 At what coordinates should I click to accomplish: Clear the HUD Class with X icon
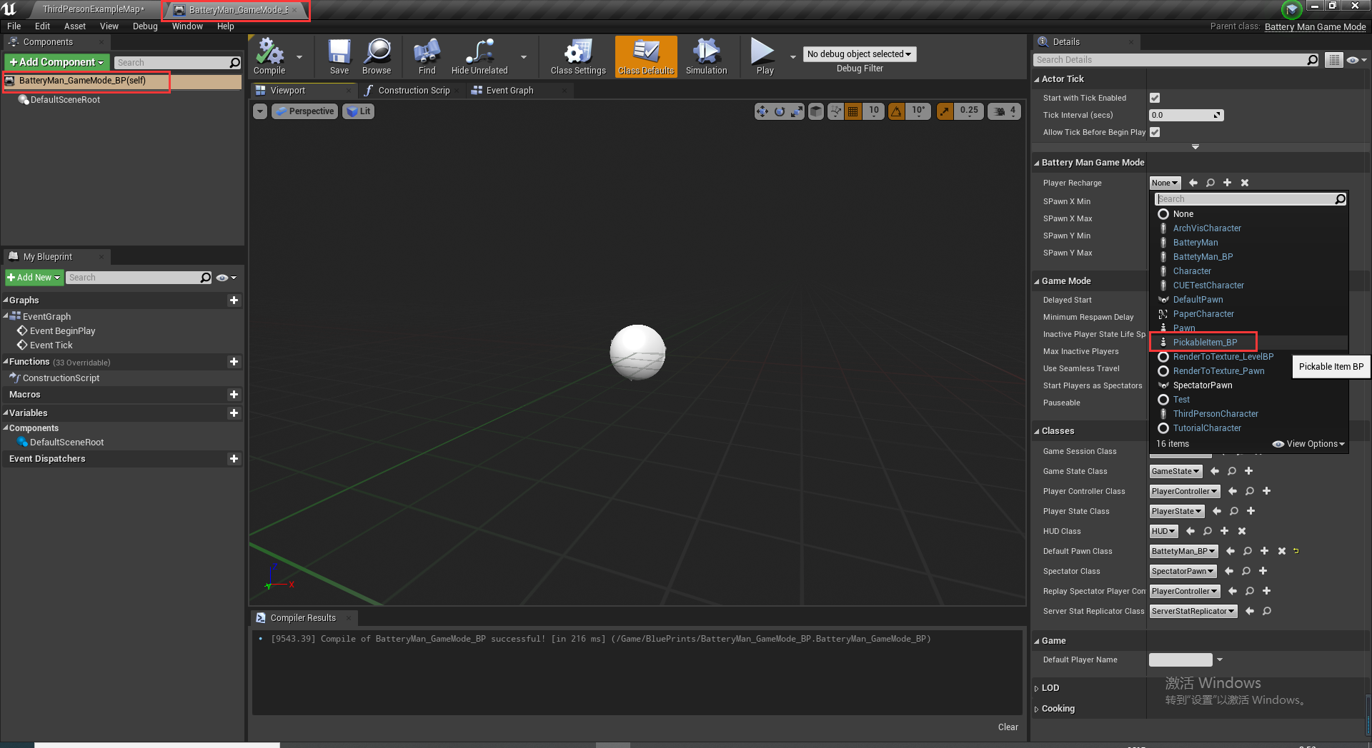pos(1242,531)
